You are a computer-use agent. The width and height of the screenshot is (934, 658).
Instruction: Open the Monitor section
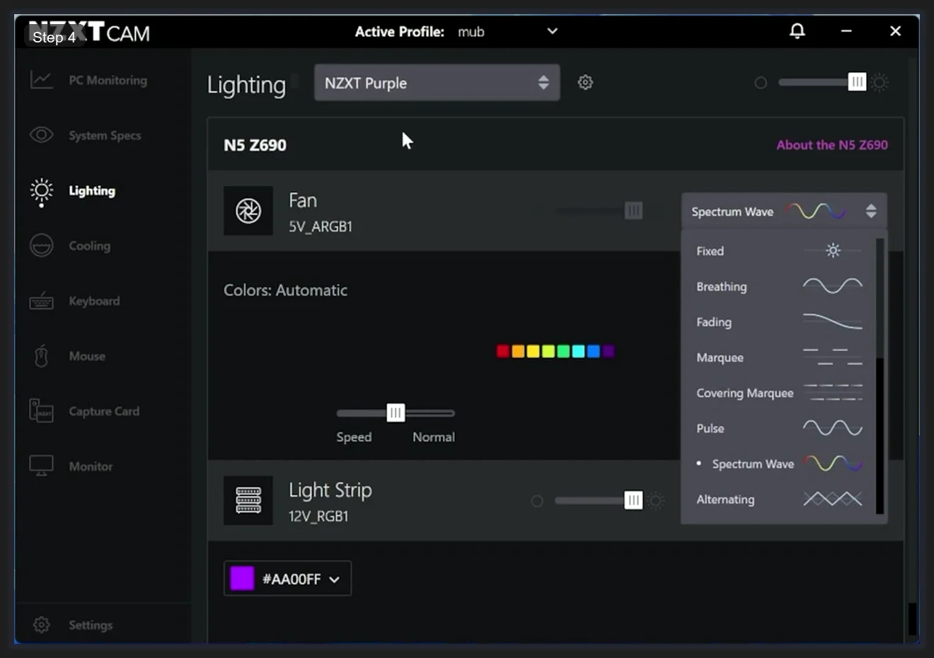click(89, 466)
